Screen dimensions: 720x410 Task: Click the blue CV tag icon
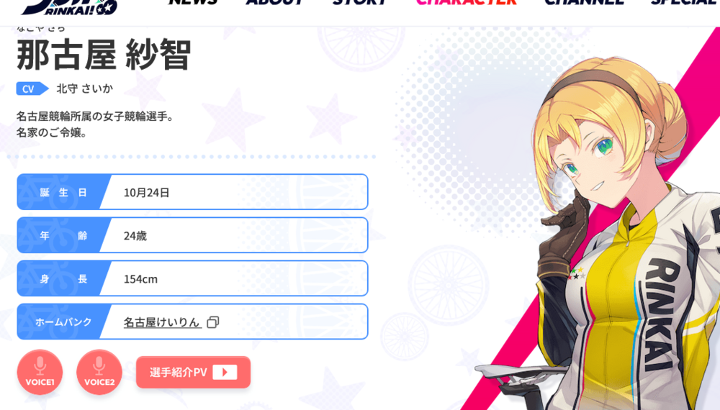(32, 88)
